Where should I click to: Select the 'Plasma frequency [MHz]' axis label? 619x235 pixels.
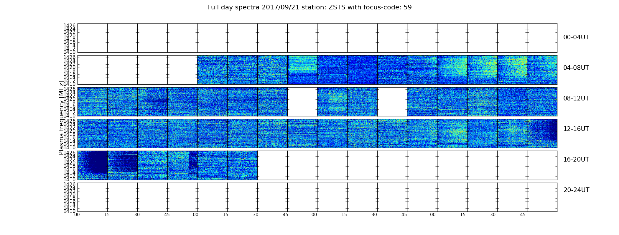(61, 117)
